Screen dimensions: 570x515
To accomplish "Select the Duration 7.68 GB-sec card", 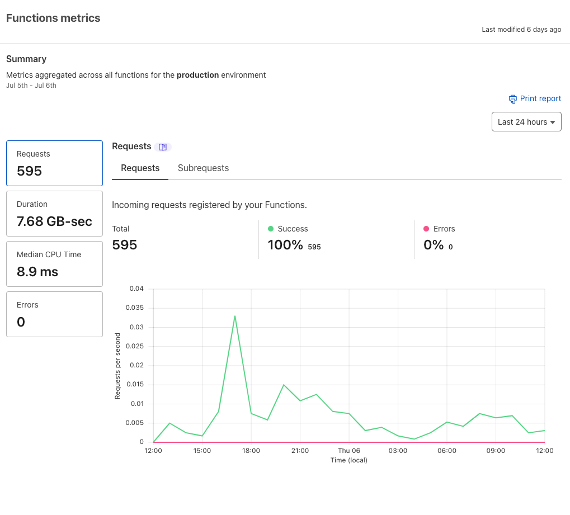I will click(x=54, y=214).
